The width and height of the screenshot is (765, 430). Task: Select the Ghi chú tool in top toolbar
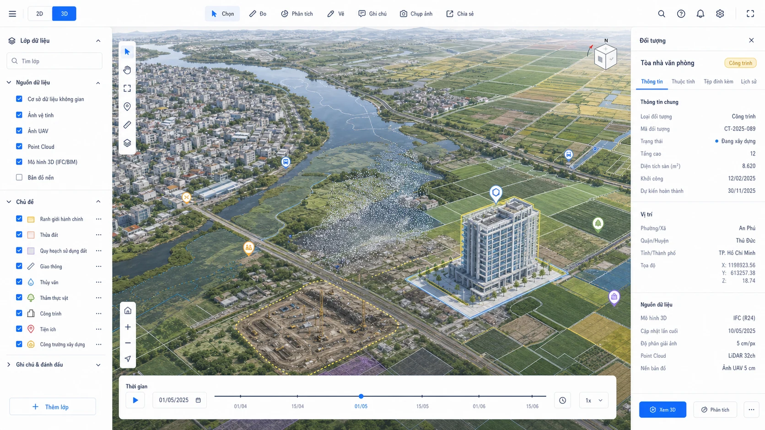372,14
